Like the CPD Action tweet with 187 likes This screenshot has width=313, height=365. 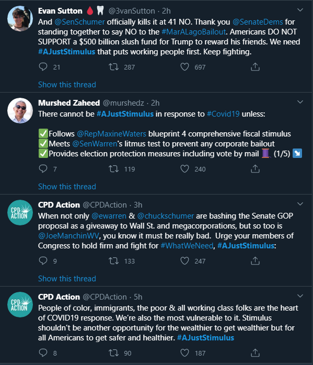(184, 353)
